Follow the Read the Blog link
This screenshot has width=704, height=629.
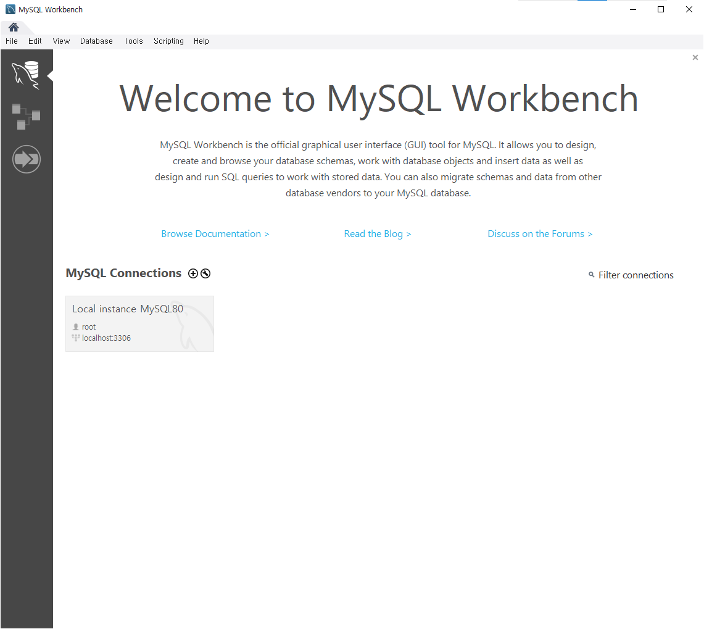click(378, 234)
